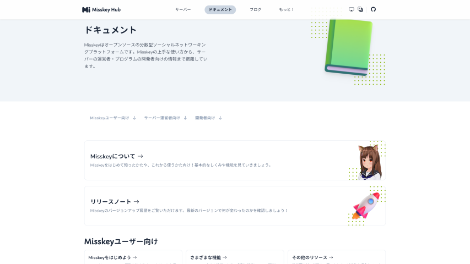Click arrow next to リリースノート title

(x=137, y=202)
